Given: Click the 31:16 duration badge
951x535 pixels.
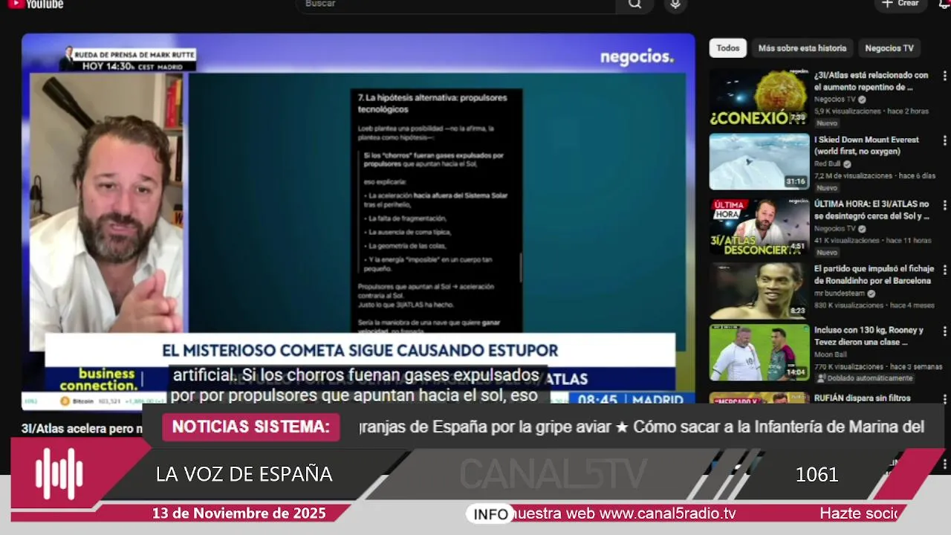Looking at the screenshot, I should coord(796,181).
